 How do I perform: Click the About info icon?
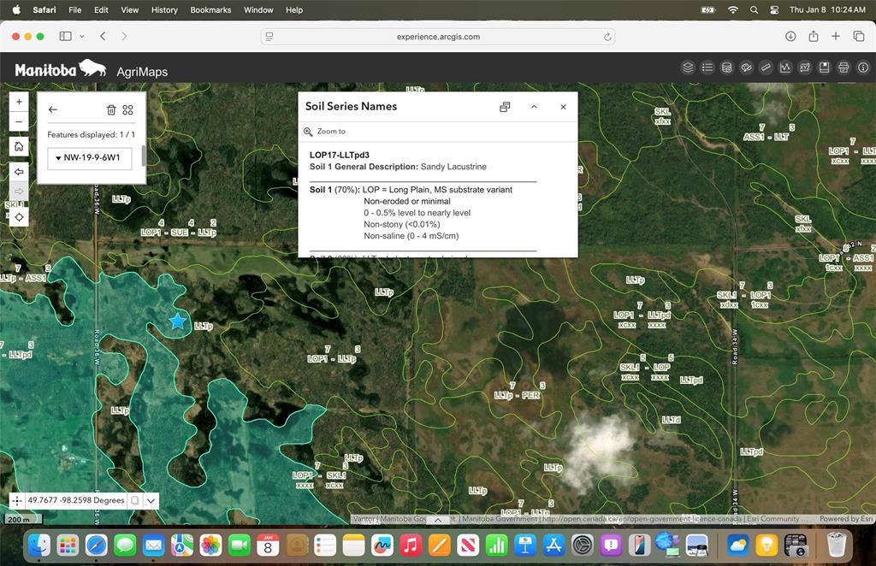(x=863, y=68)
